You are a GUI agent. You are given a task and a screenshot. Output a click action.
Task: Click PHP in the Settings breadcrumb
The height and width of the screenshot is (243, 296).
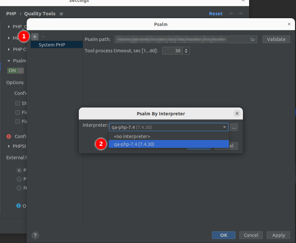tap(11, 14)
